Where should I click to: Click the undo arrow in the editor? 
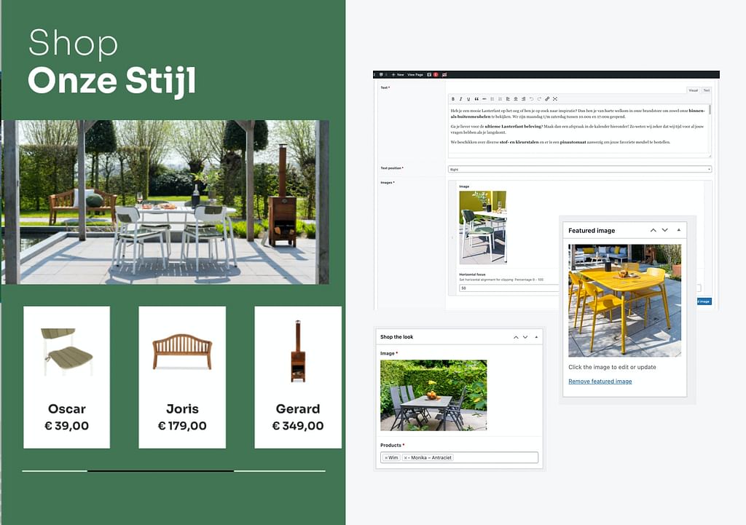531,99
